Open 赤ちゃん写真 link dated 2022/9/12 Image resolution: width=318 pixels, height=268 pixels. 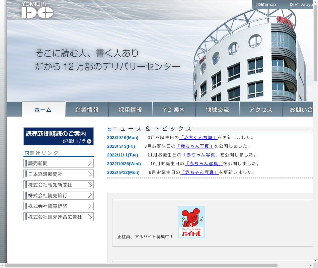200,173
